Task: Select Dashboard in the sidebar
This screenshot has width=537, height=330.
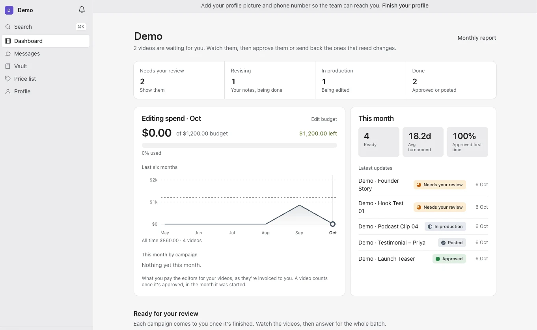Action: coord(46,41)
